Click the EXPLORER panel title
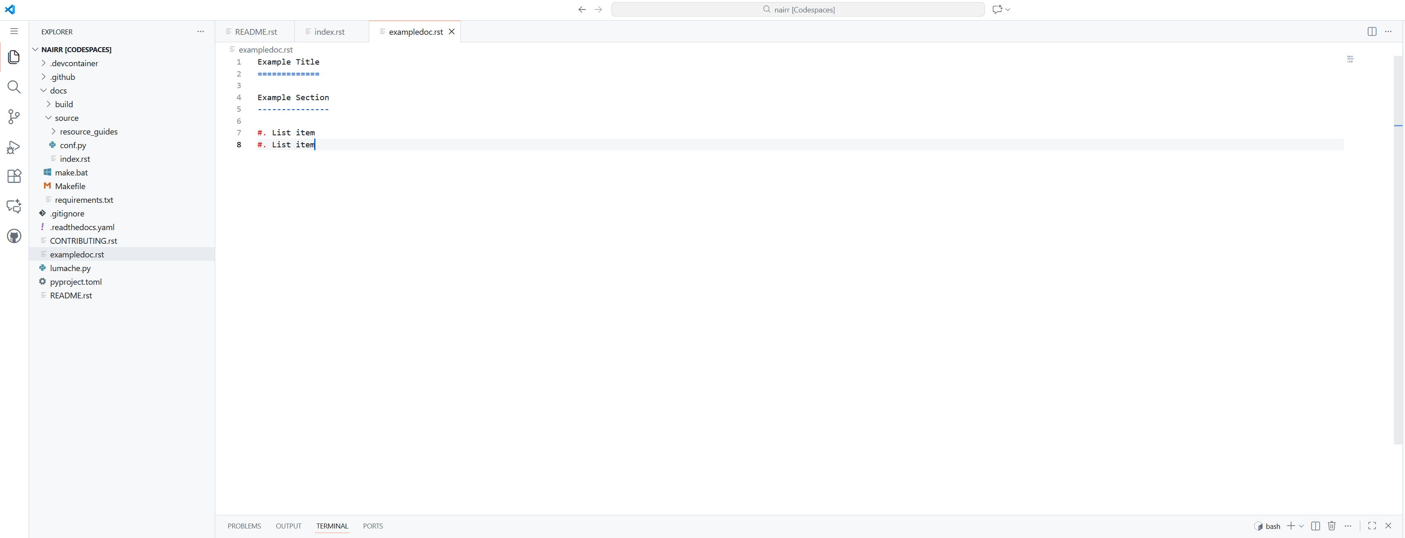 [57, 31]
